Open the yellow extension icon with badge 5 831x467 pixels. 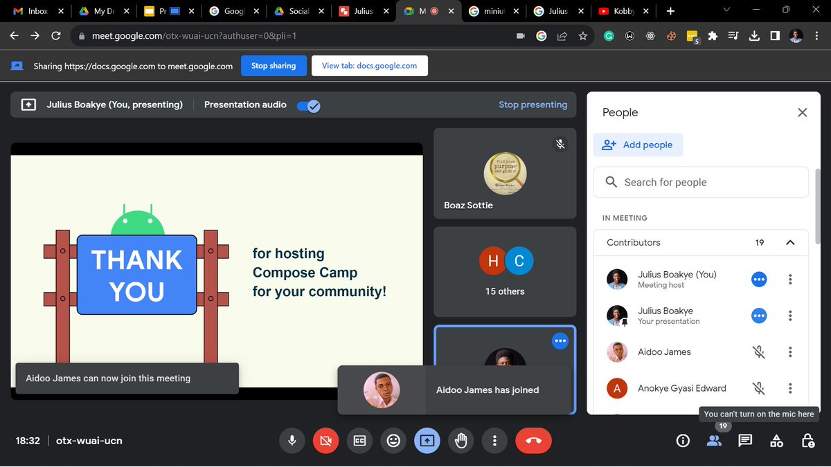(x=692, y=37)
